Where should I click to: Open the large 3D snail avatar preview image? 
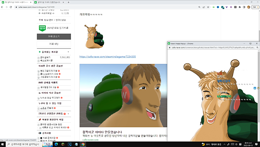(123, 95)
